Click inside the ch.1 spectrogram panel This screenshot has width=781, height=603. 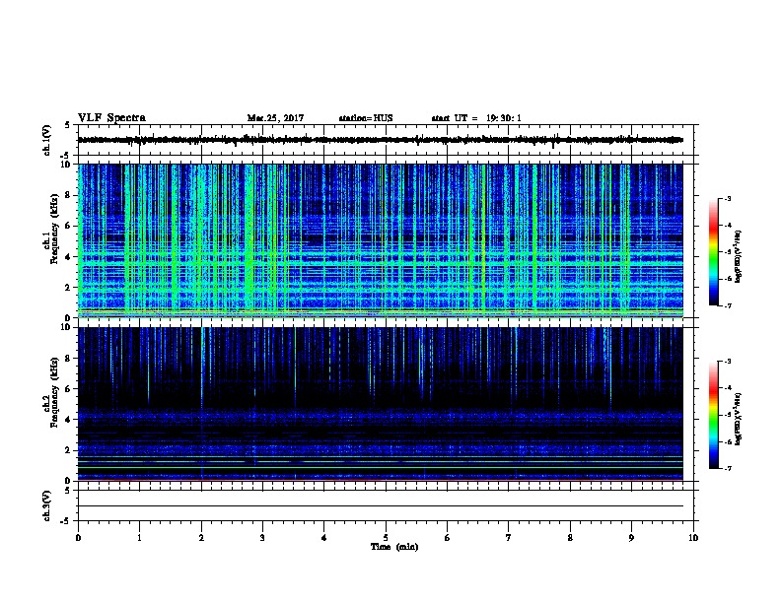click(381, 240)
